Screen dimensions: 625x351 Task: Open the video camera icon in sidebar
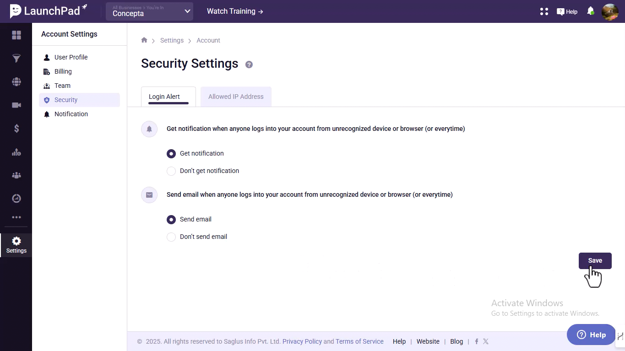click(16, 105)
